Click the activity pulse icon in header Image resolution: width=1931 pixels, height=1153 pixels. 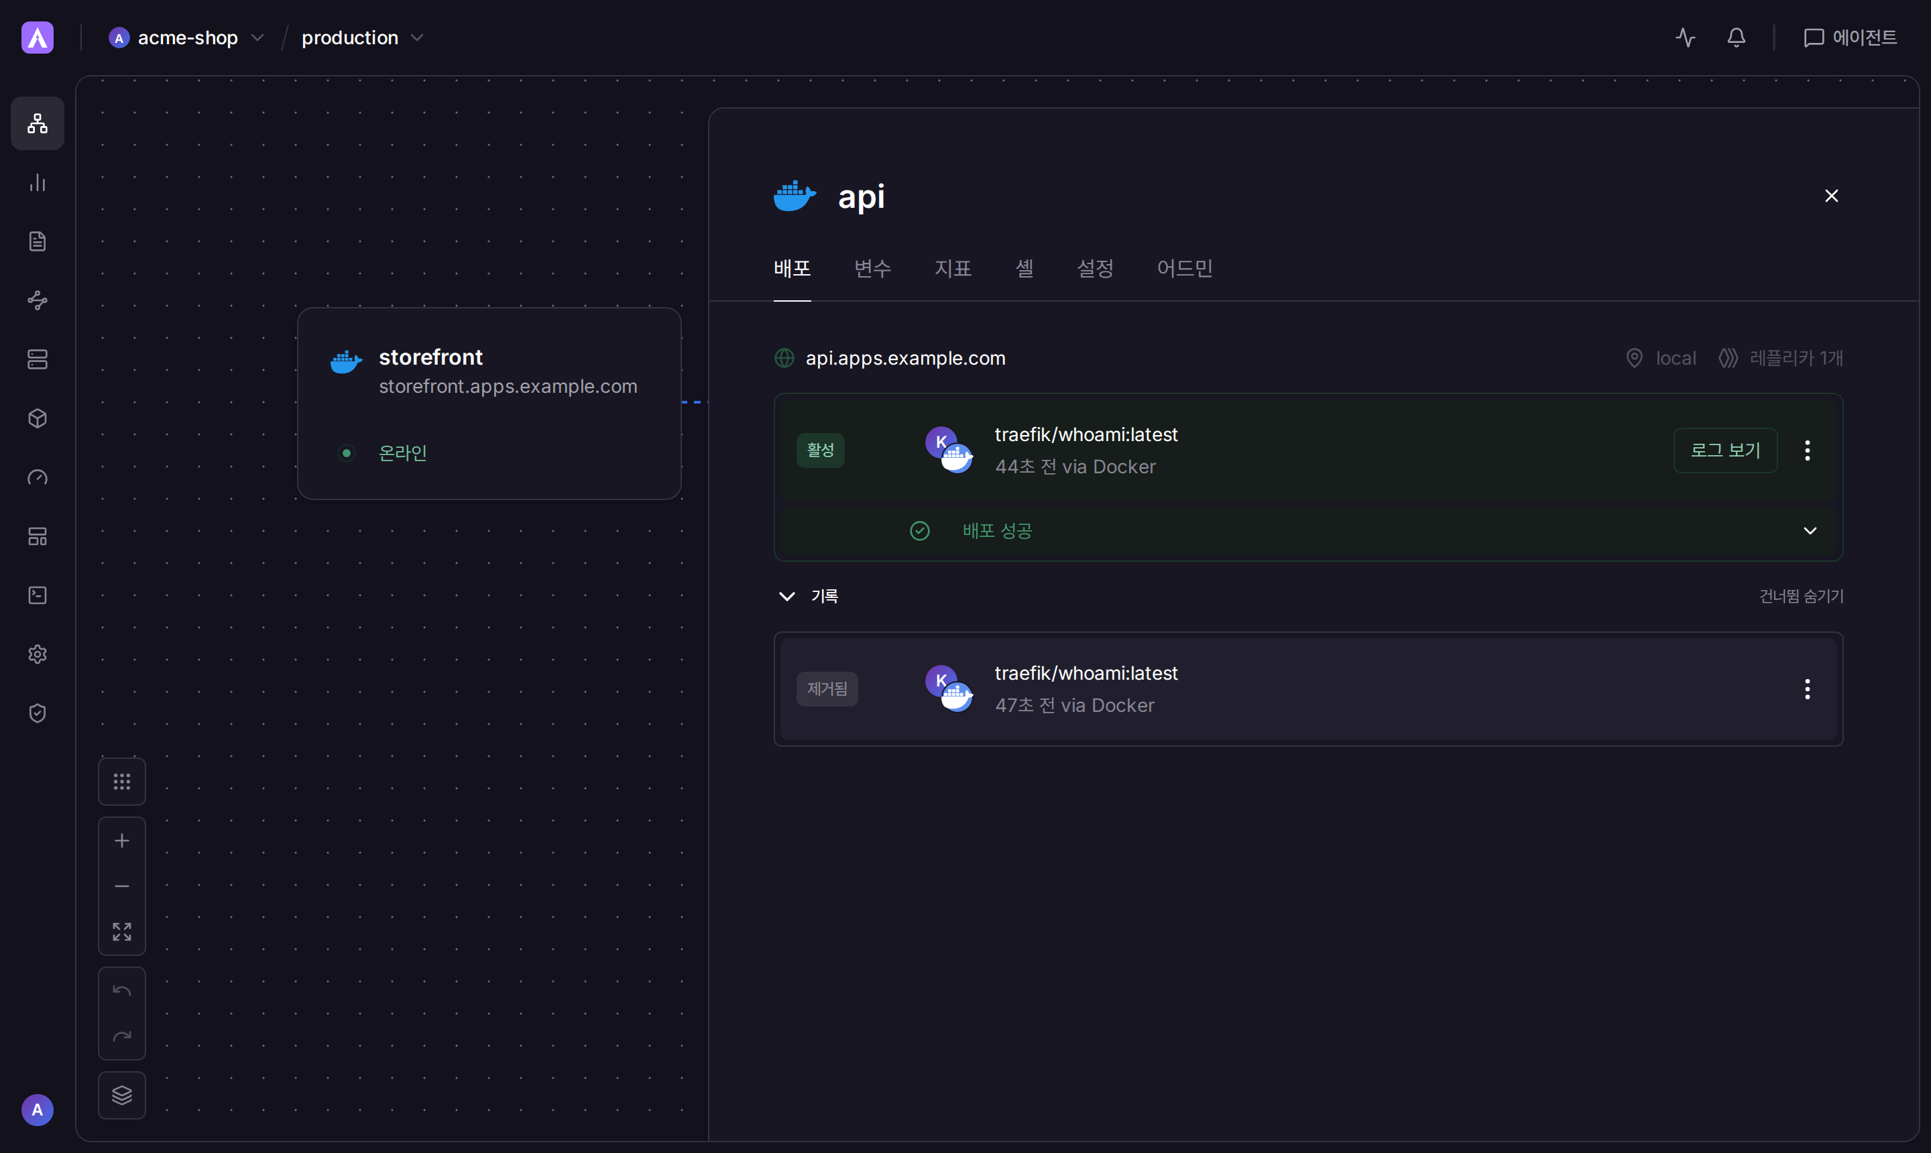coord(1686,38)
